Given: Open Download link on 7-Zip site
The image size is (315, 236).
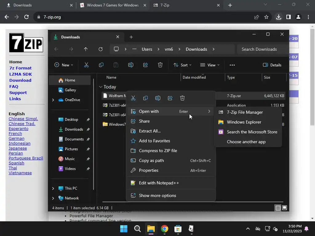Looking at the screenshot, I should pos(20,81).
